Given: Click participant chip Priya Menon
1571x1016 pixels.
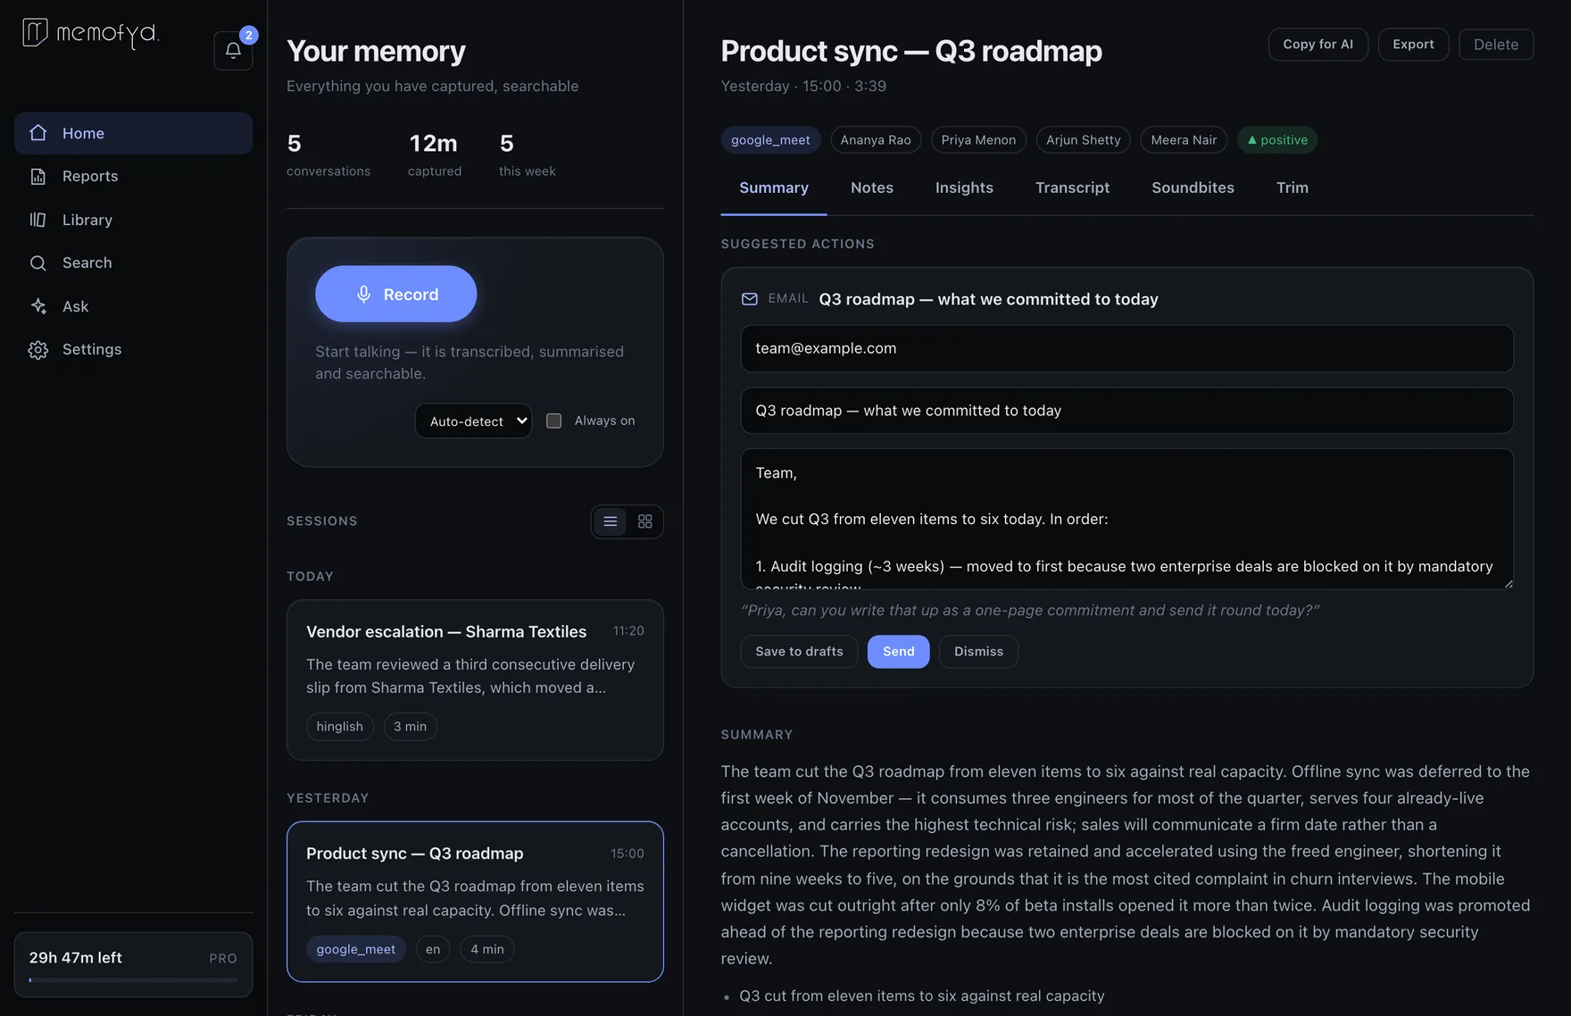Looking at the screenshot, I should click(x=978, y=140).
